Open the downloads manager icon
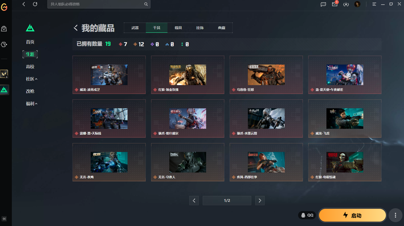Screen dimensions: 404x226 346,4
